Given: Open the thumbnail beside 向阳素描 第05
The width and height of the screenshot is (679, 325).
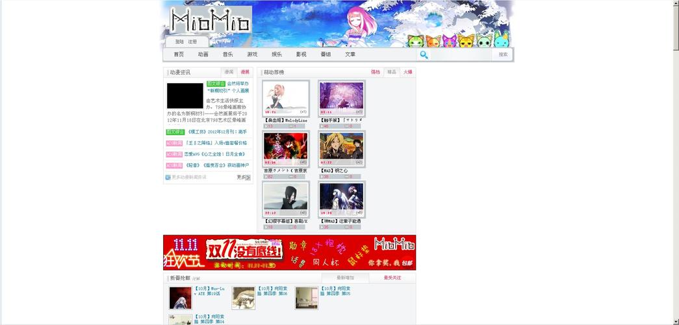Looking at the screenshot, I should tap(307, 298).
